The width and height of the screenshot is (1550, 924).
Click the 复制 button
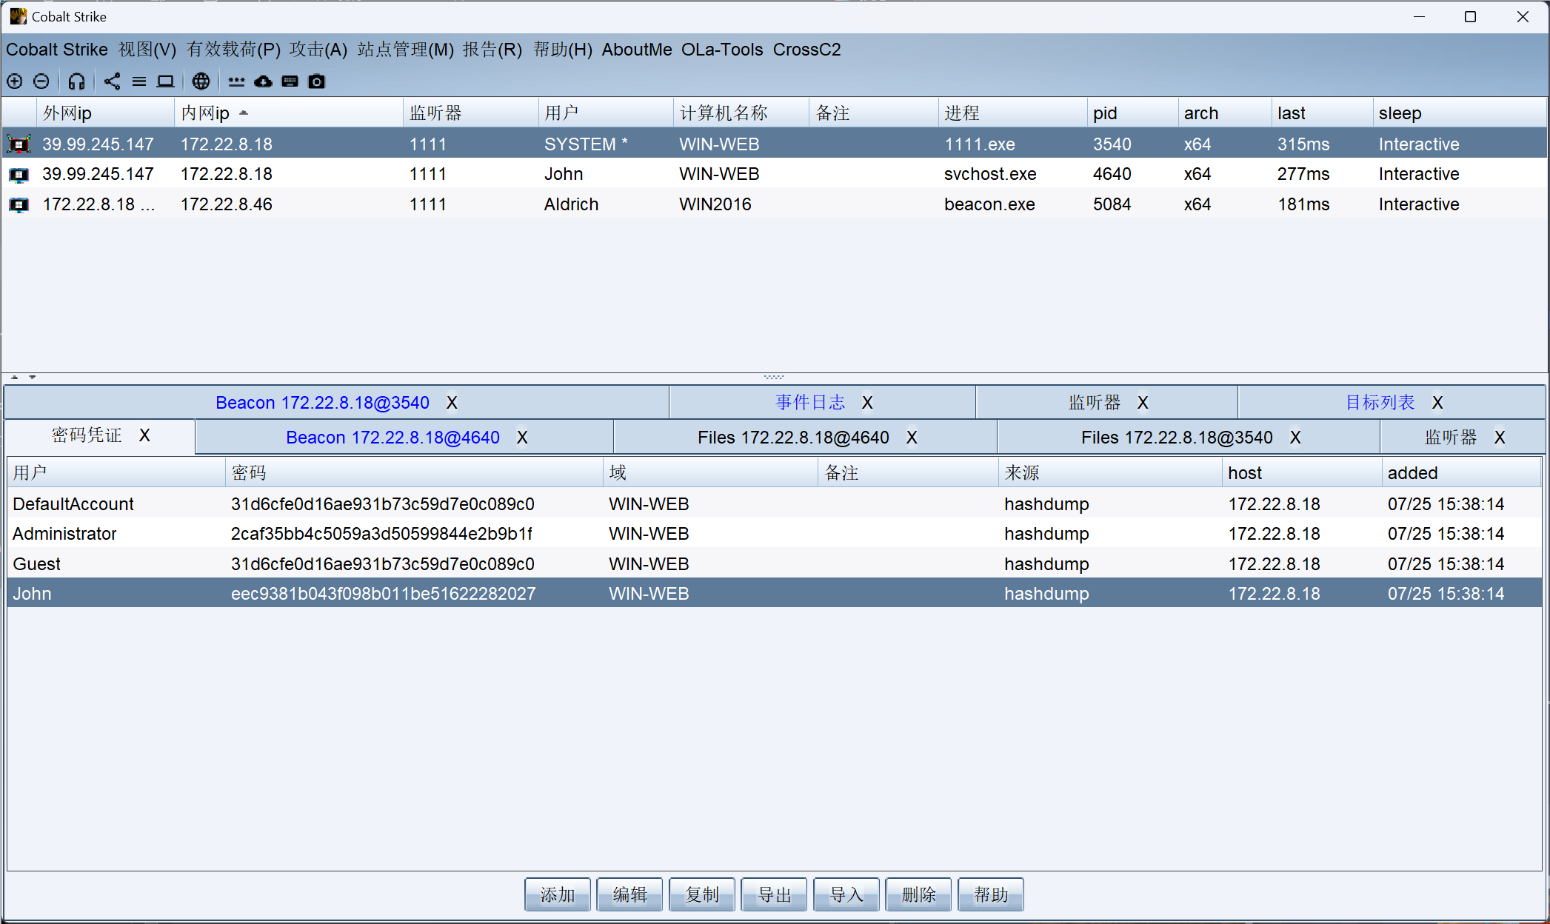click(702, 895)
